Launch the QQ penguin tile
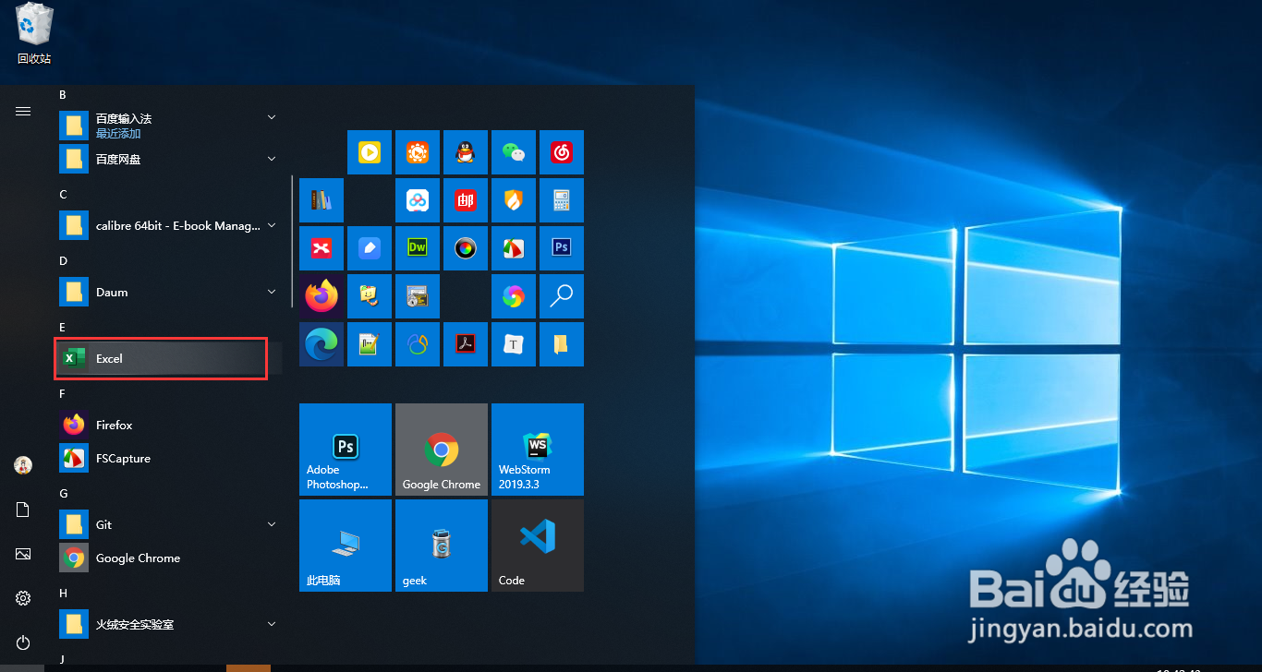 click(466, 152)
